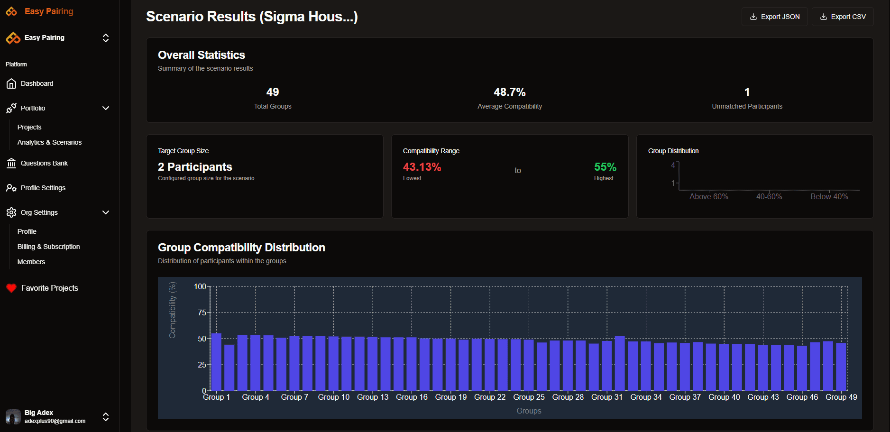Click the Easy Pairing logo icon at top

11,11
